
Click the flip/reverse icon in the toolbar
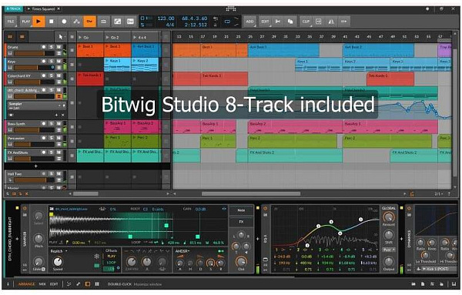pos(331,22)
